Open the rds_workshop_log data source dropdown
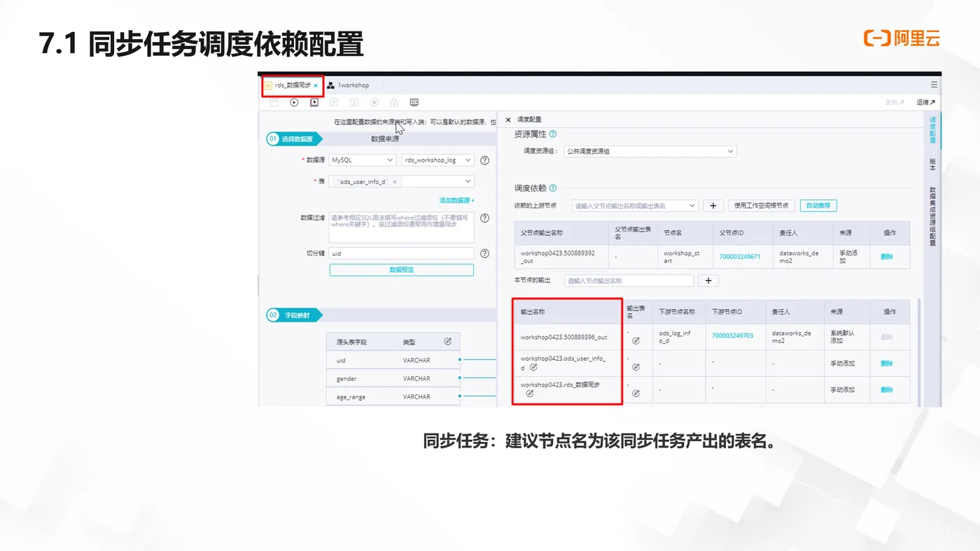The image size is (980, 551). [437, 160]
